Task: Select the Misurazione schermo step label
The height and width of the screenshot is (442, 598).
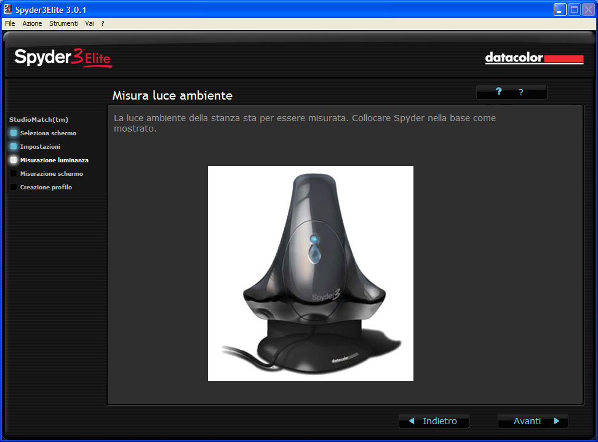Action: (x=51, y=173)
